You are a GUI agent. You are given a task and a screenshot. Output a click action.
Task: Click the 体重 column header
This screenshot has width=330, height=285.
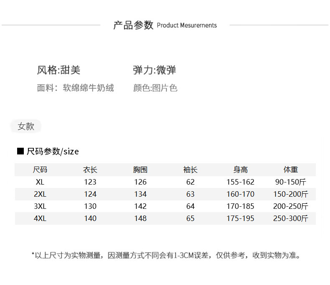click(291, 169)
